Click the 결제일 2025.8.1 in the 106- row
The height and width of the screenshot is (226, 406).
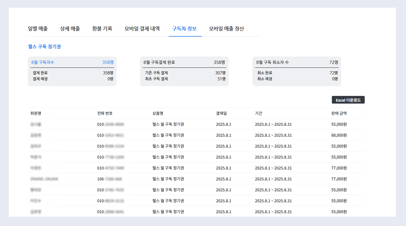point(224,179)
